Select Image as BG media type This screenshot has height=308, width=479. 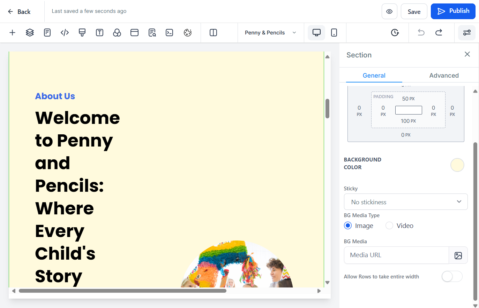pos(348,226)
